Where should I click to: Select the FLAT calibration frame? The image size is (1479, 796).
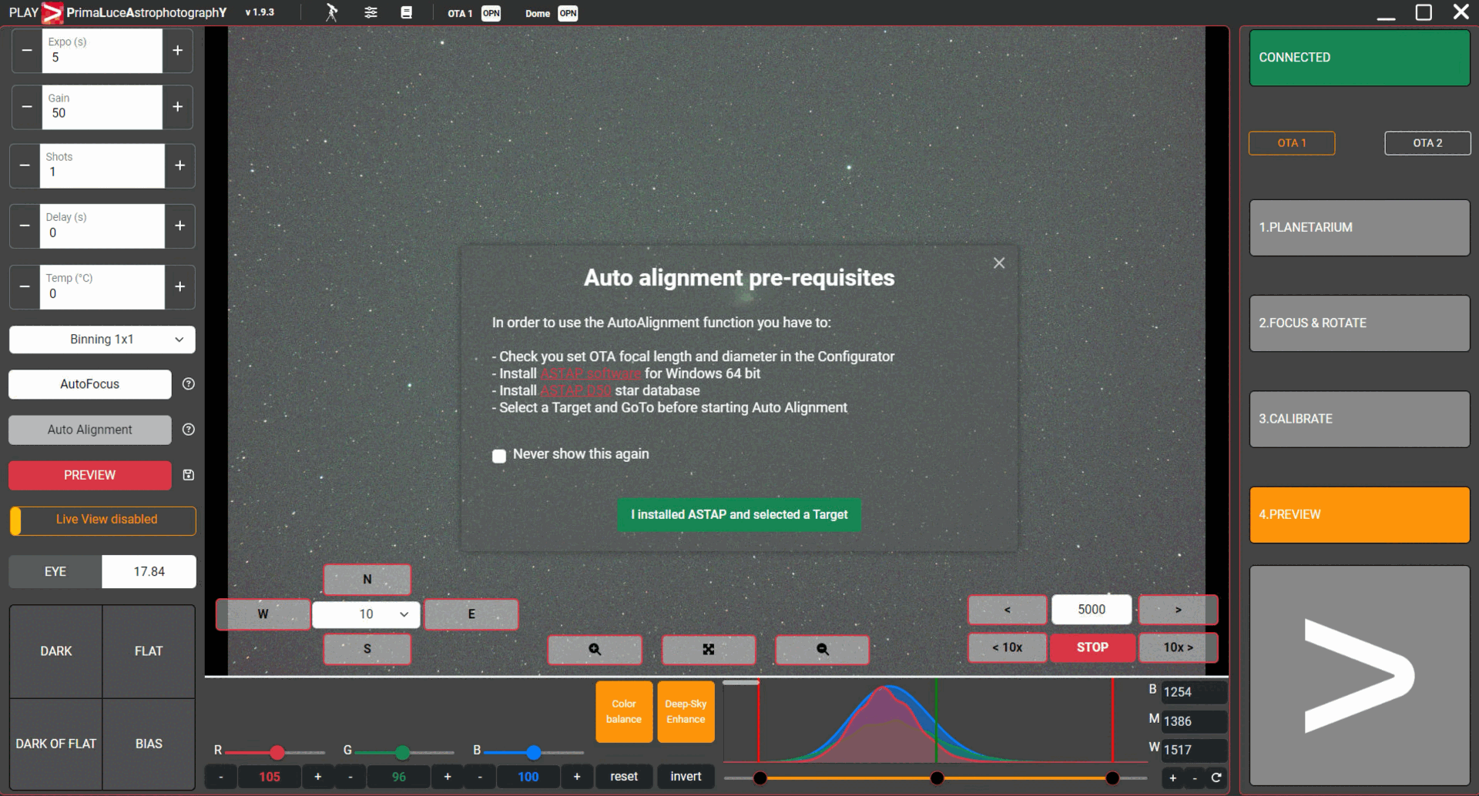[x=149, y=651]
